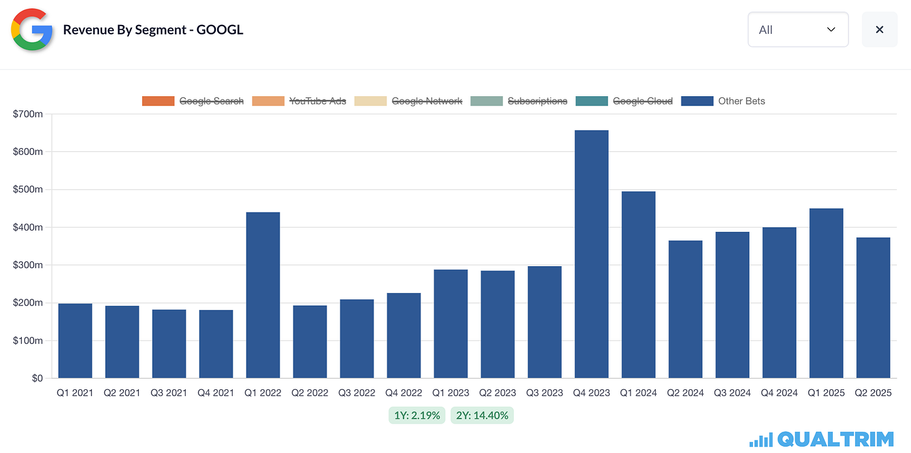Viewport: 911px width, 453px height.
Task: Select the Q4 2024 bar
Action: 779,302
